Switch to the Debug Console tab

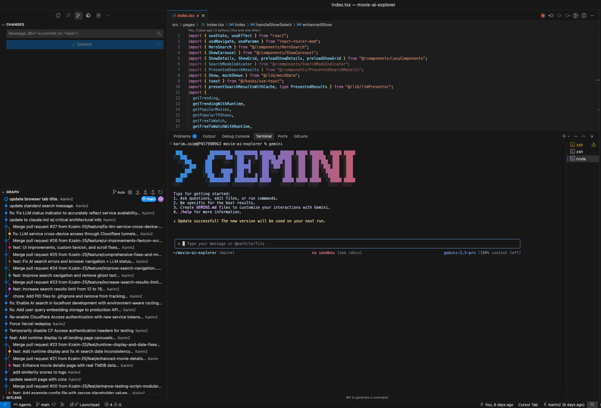click(x=236, y=136)
